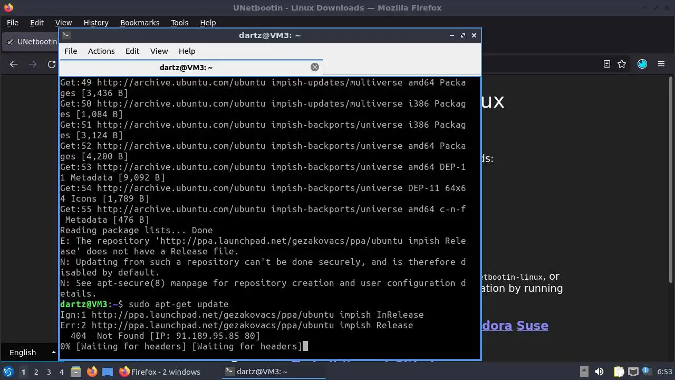Open terminal File menu
This screenshot has height=380, width=675.
coord(71,51)
